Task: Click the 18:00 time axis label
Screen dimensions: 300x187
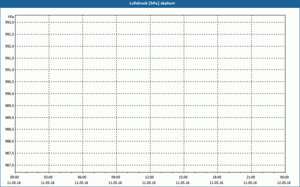Action: tap(217, 177)
